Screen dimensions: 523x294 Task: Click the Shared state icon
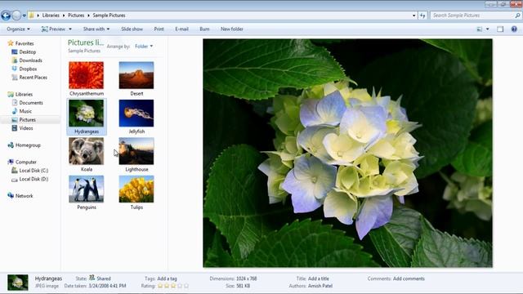pyautogui.click(x=92, y=278)
